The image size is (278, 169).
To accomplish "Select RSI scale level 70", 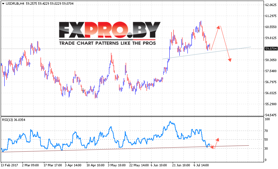I will click(x=266, y=131).
